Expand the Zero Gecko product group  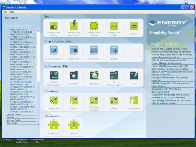tap(12, 123)
